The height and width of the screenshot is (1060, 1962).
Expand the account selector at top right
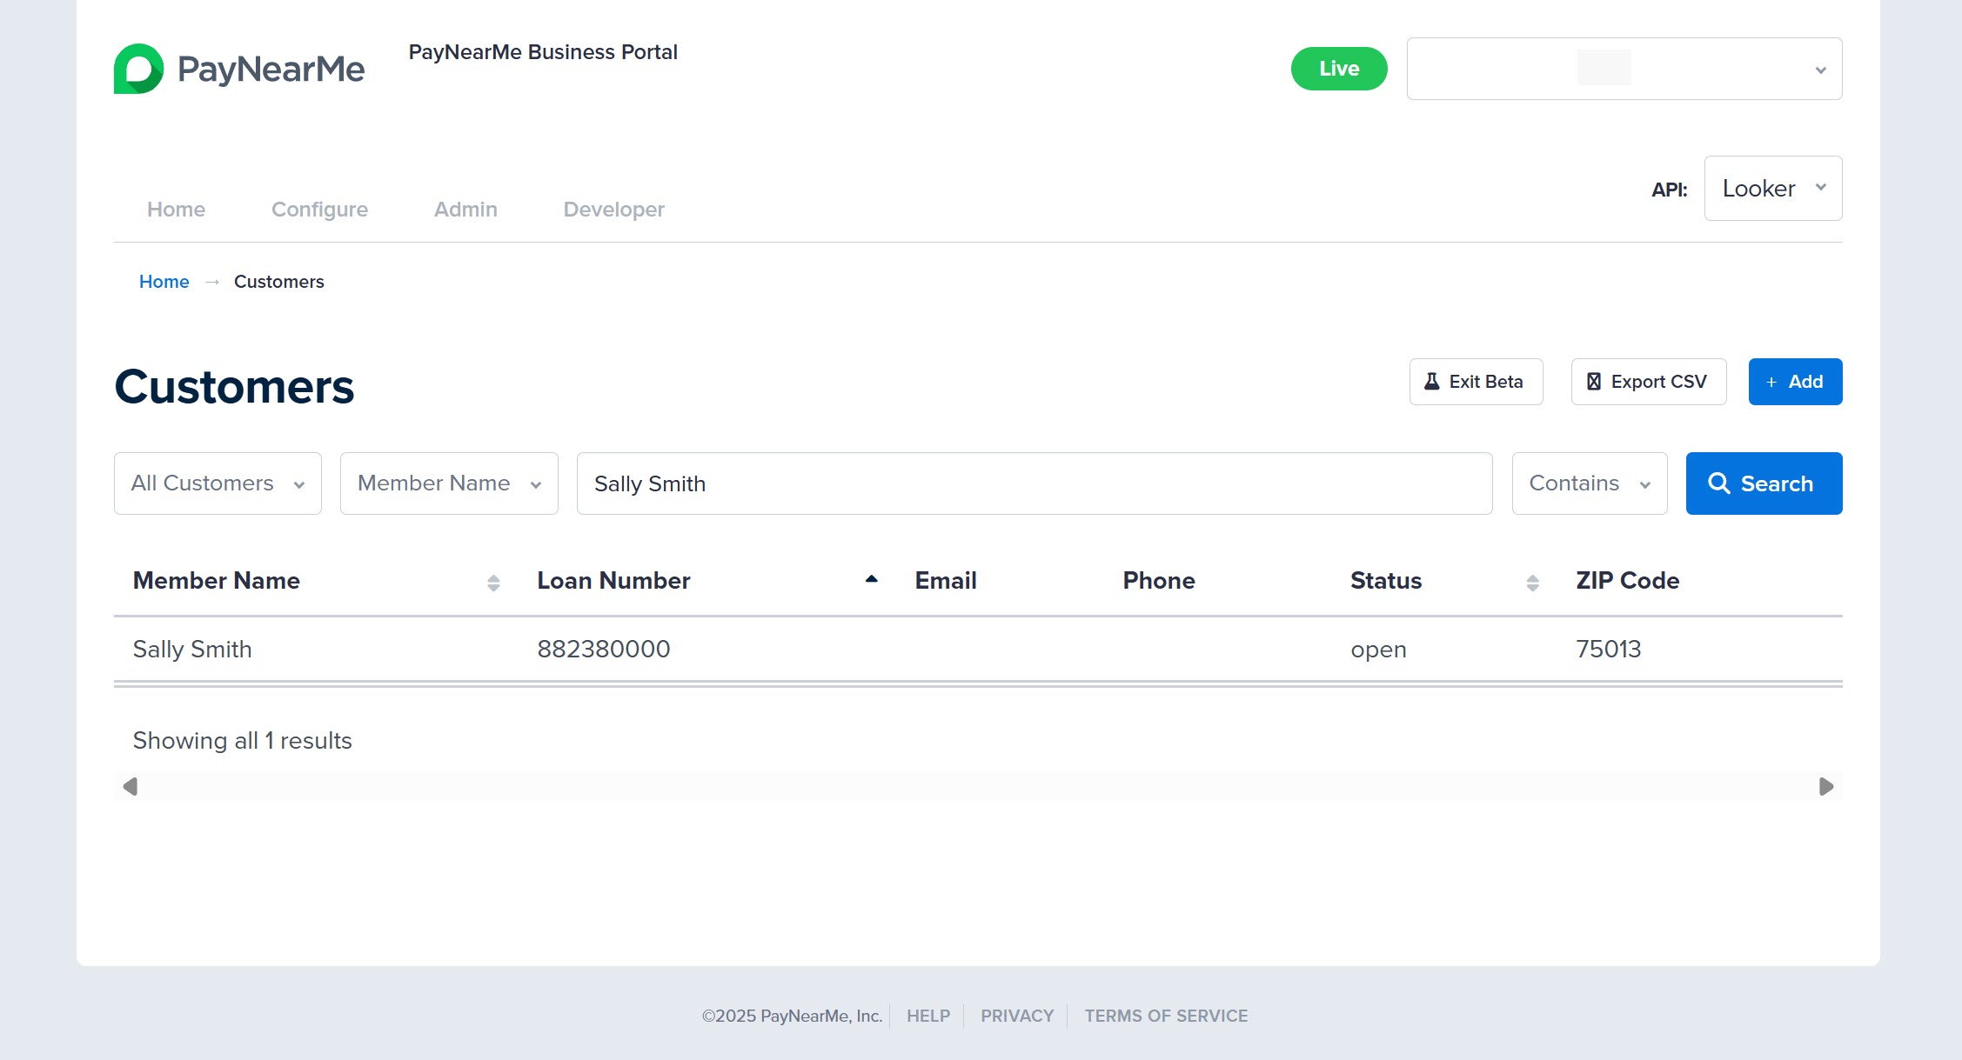coord(1624,69)
